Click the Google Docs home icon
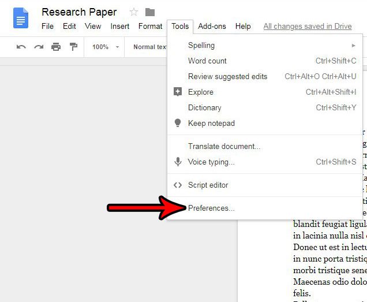The width and height of the screenshot is (367, 302). click(21, 18)
